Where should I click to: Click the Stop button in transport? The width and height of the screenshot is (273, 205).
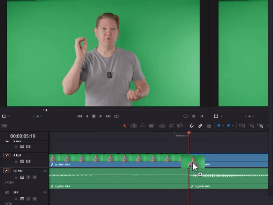(x=94, y=116)
